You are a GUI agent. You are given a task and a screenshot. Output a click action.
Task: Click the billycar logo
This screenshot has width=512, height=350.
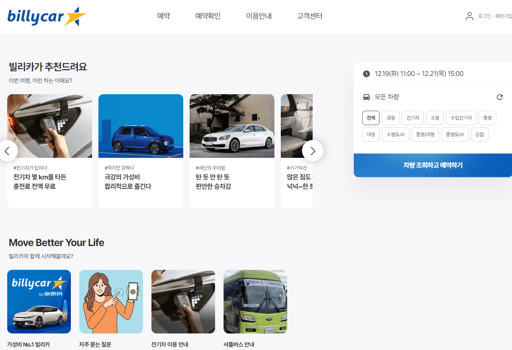click(46, 16)
